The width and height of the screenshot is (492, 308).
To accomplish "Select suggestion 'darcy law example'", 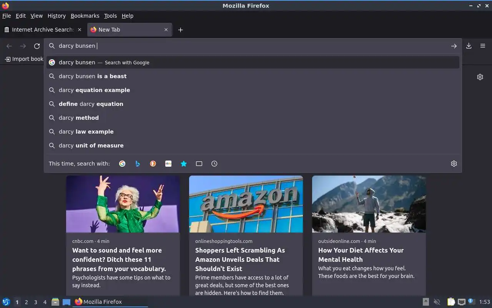I will coord(253,132).
